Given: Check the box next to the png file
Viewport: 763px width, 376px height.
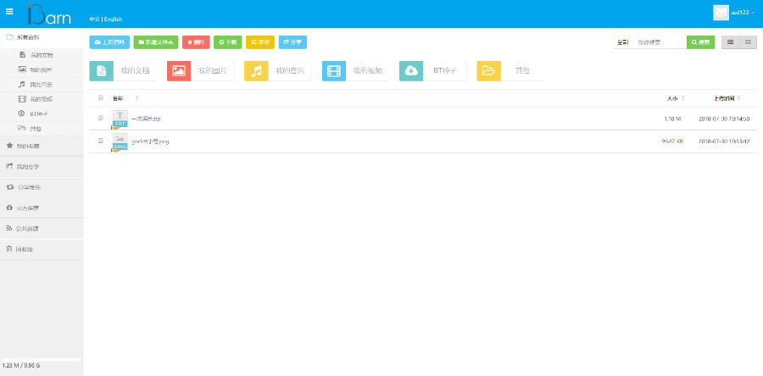Looking at the screenshot, I should click(101, 141).
